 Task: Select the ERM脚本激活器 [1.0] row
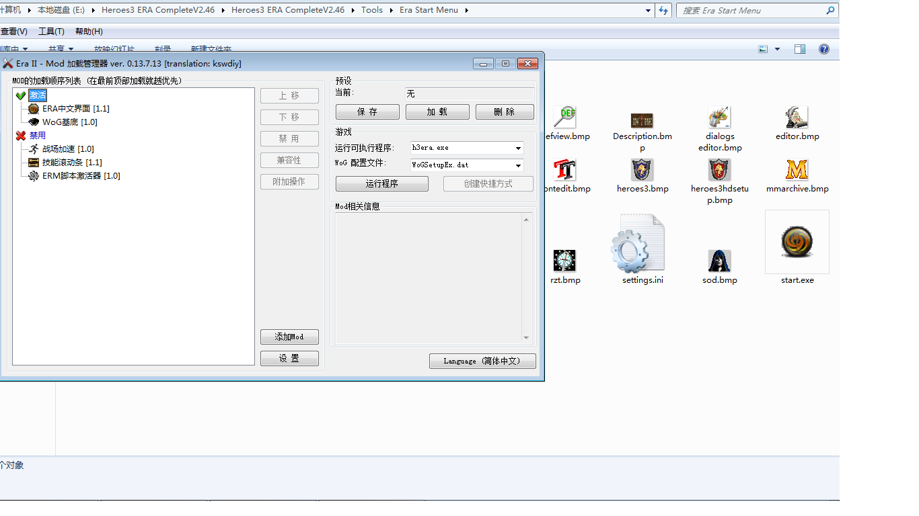click(x=81, y=176)
